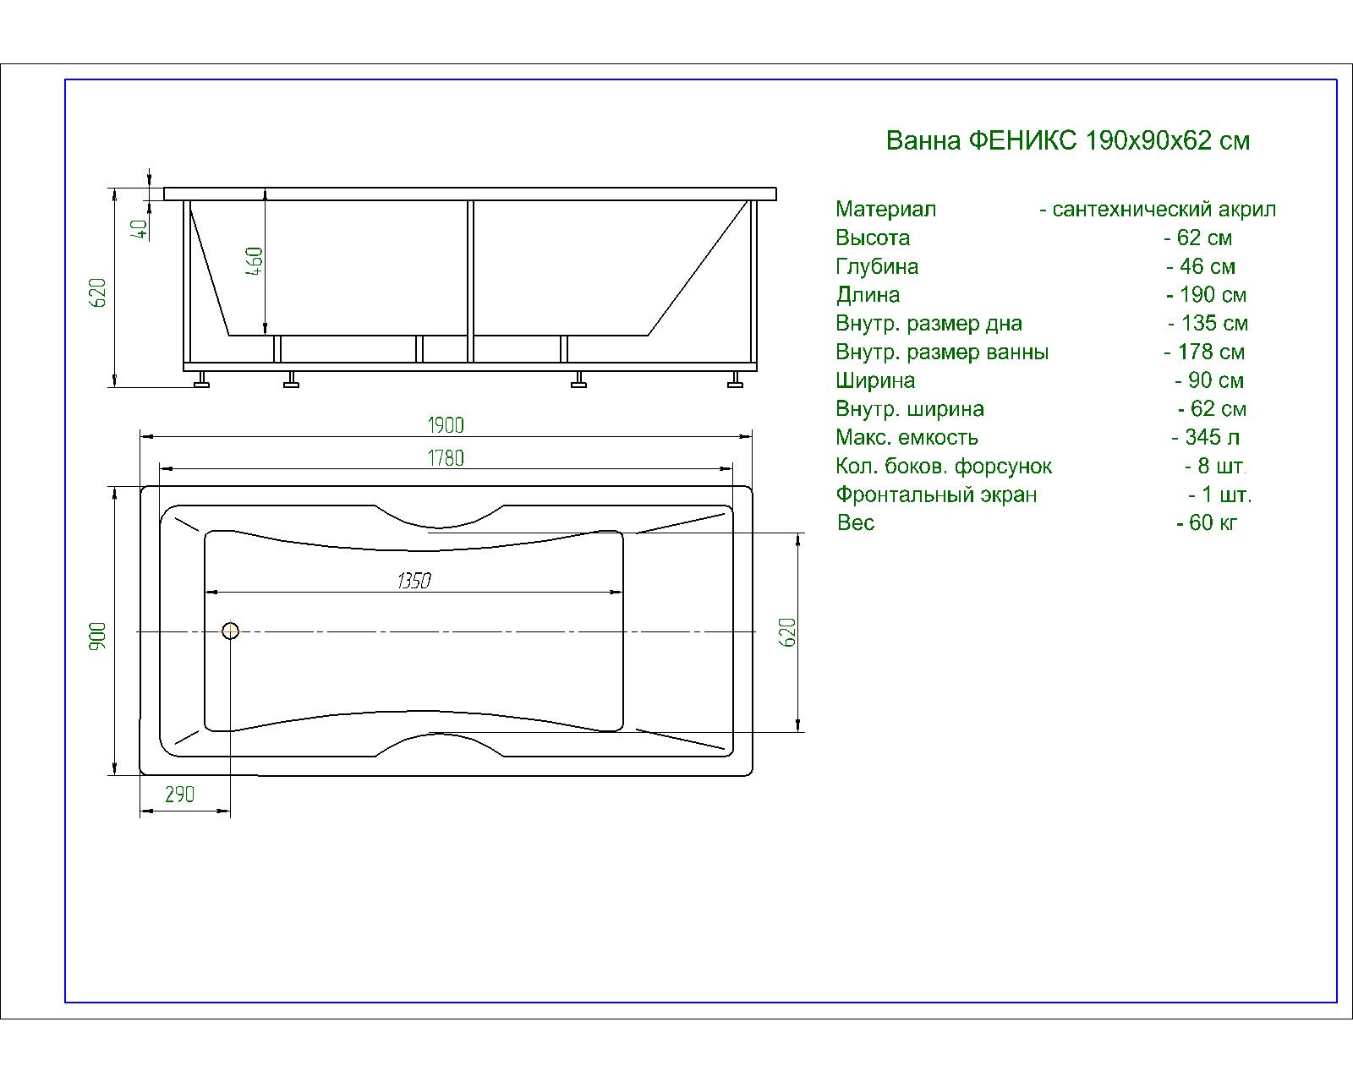Click the 'Макс. емкость' specification label
The image size is (1353, 1082).
pos(907,437)
